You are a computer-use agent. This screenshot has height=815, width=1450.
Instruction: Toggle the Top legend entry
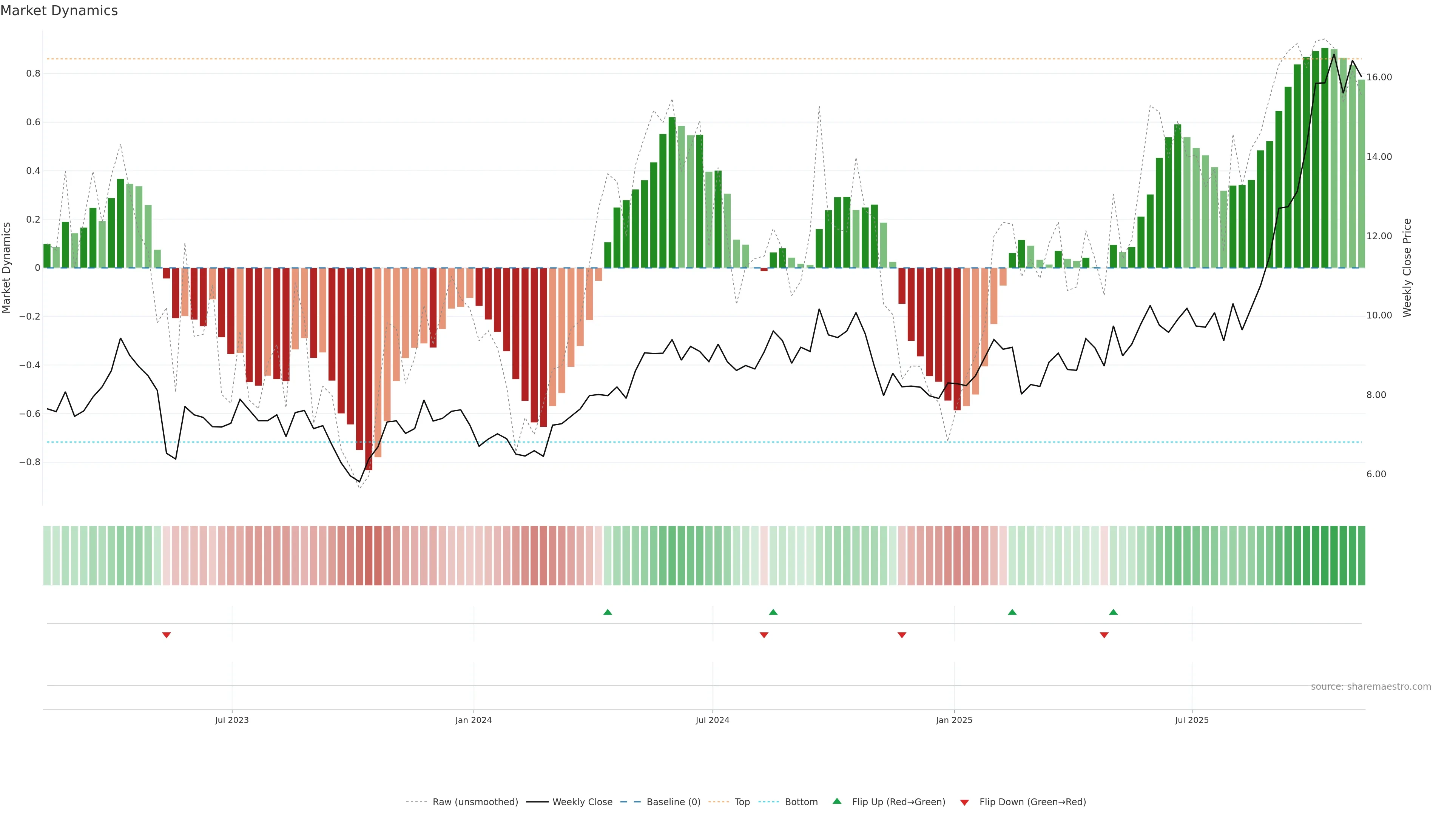[x=742, y=802]
